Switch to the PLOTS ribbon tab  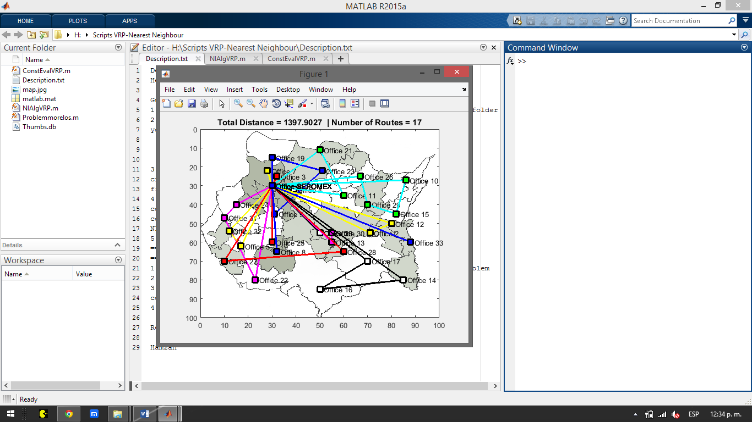(x=78, y=21)
